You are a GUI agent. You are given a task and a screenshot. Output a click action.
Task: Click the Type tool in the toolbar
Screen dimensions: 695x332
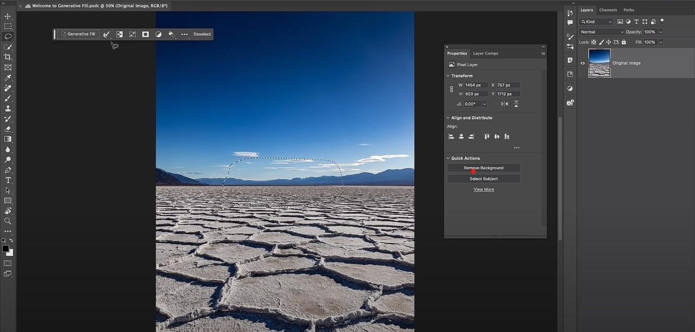coord(8,179)
